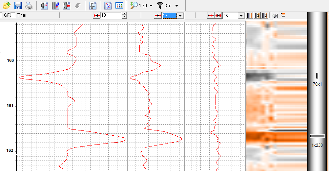Click compress-scale icon beside the 13 combo
The height and width of the screenshot is (171, 329).
(158, 15)
